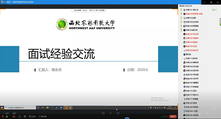This screenshot has height=119, width=221.
Task: Pause the video playback
Action: point(110,113)
